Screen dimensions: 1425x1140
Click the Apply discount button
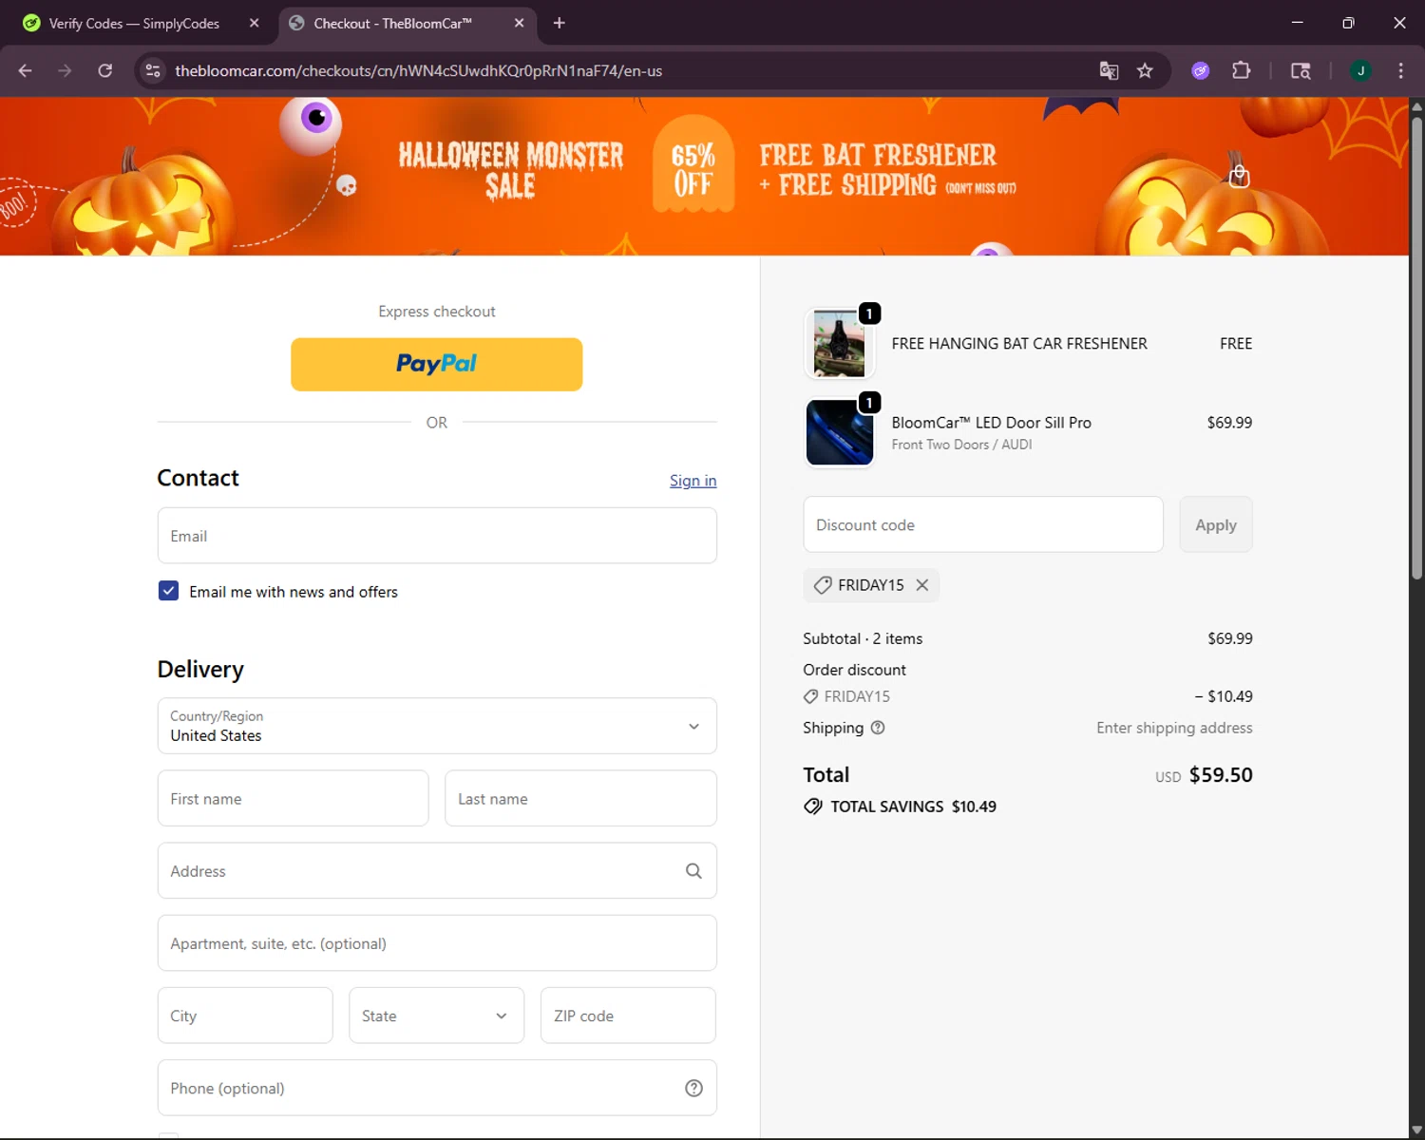[x=1216, y=524]
